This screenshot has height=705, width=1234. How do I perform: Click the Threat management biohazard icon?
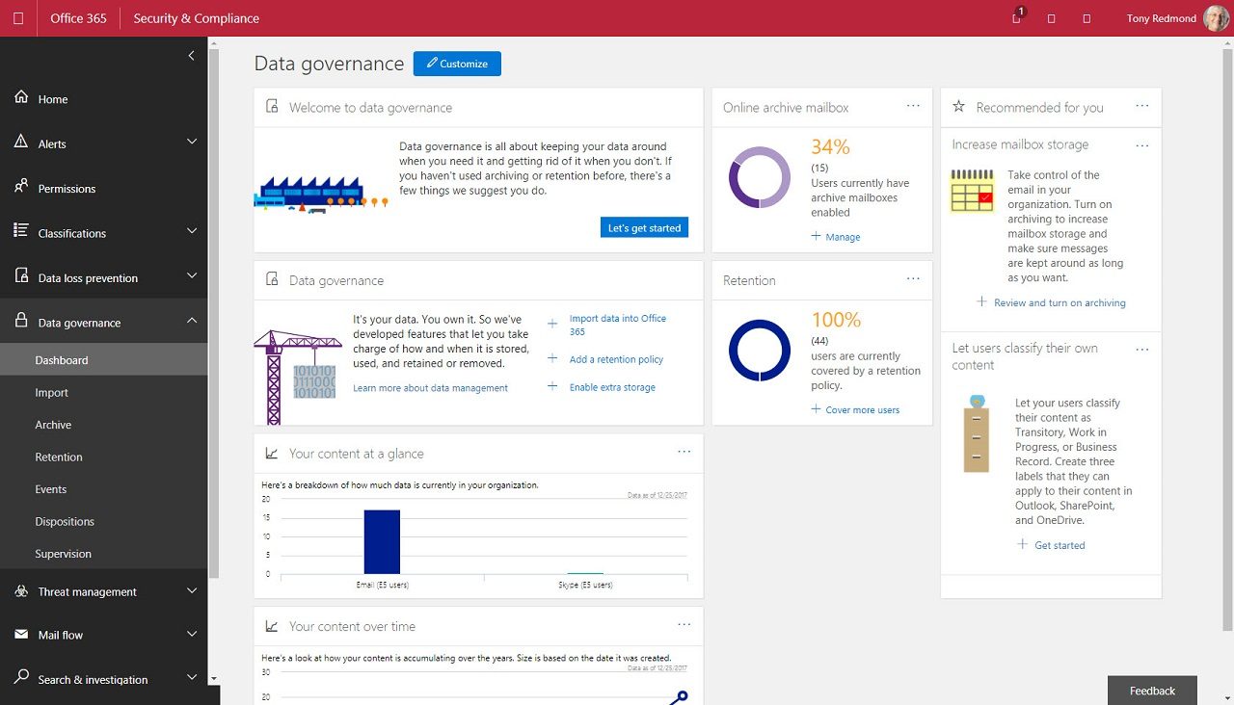click(21, 591)
